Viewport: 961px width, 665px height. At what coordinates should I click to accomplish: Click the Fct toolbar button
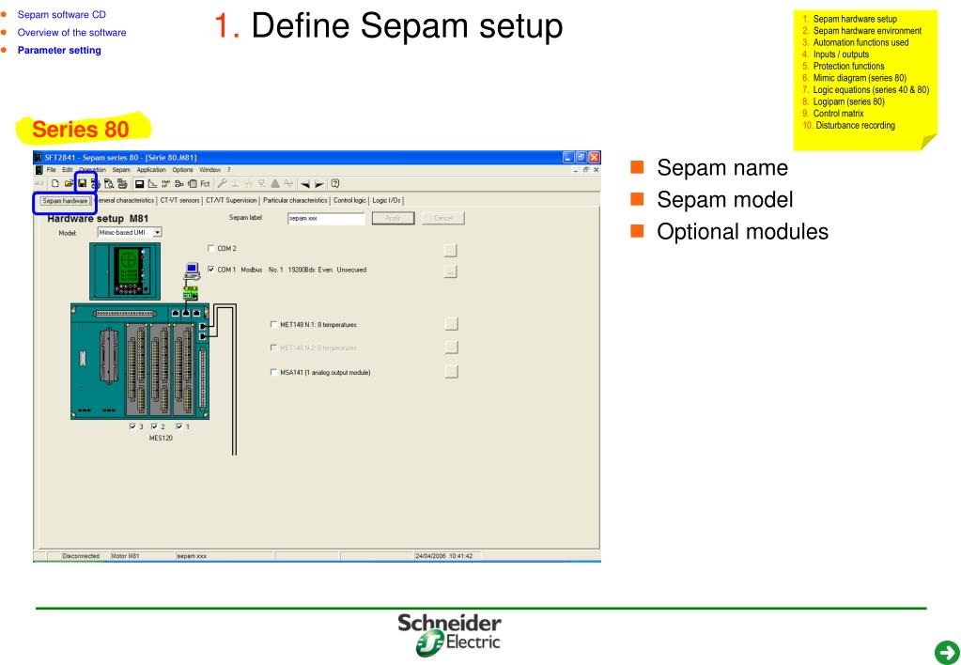(205, 183)
